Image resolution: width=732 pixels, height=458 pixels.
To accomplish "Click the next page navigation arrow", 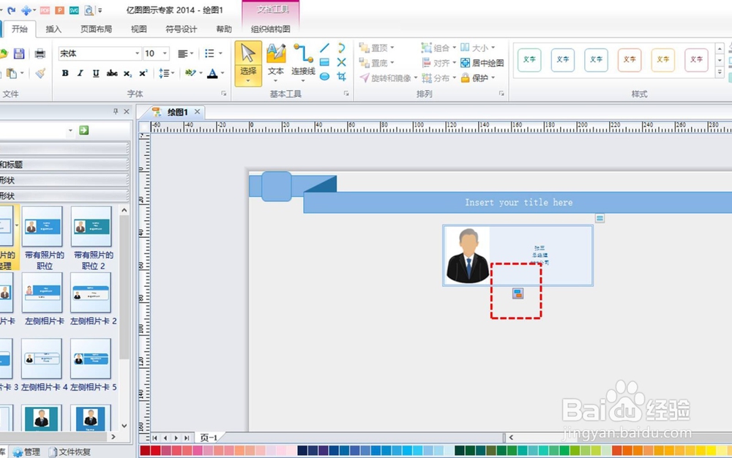I will (176, 438).
